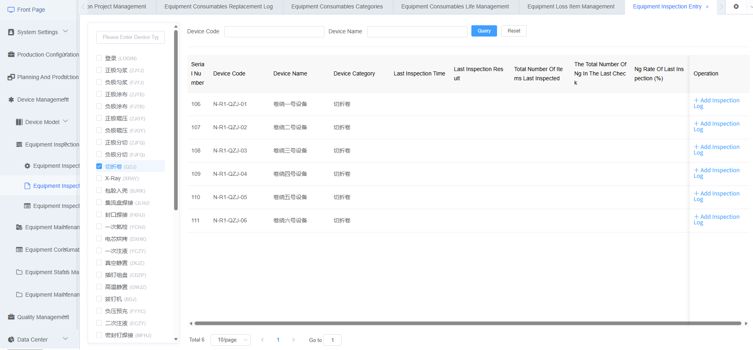Click the Reset button

(514, 31)
